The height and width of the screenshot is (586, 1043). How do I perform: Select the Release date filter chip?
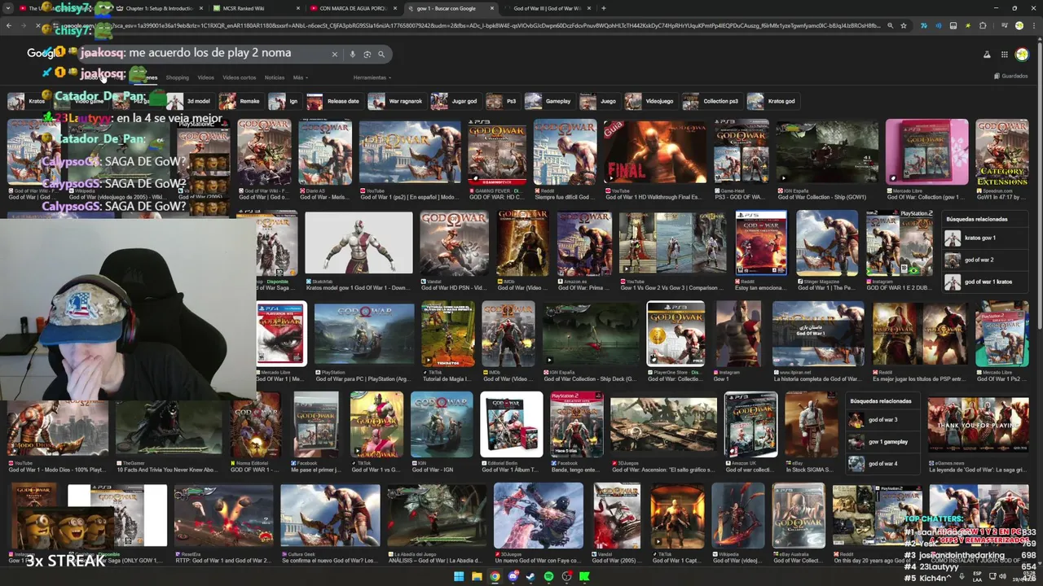point(334,101)
